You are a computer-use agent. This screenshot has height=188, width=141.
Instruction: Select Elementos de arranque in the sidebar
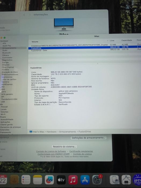pyautogui.click(x=10, y=127)
